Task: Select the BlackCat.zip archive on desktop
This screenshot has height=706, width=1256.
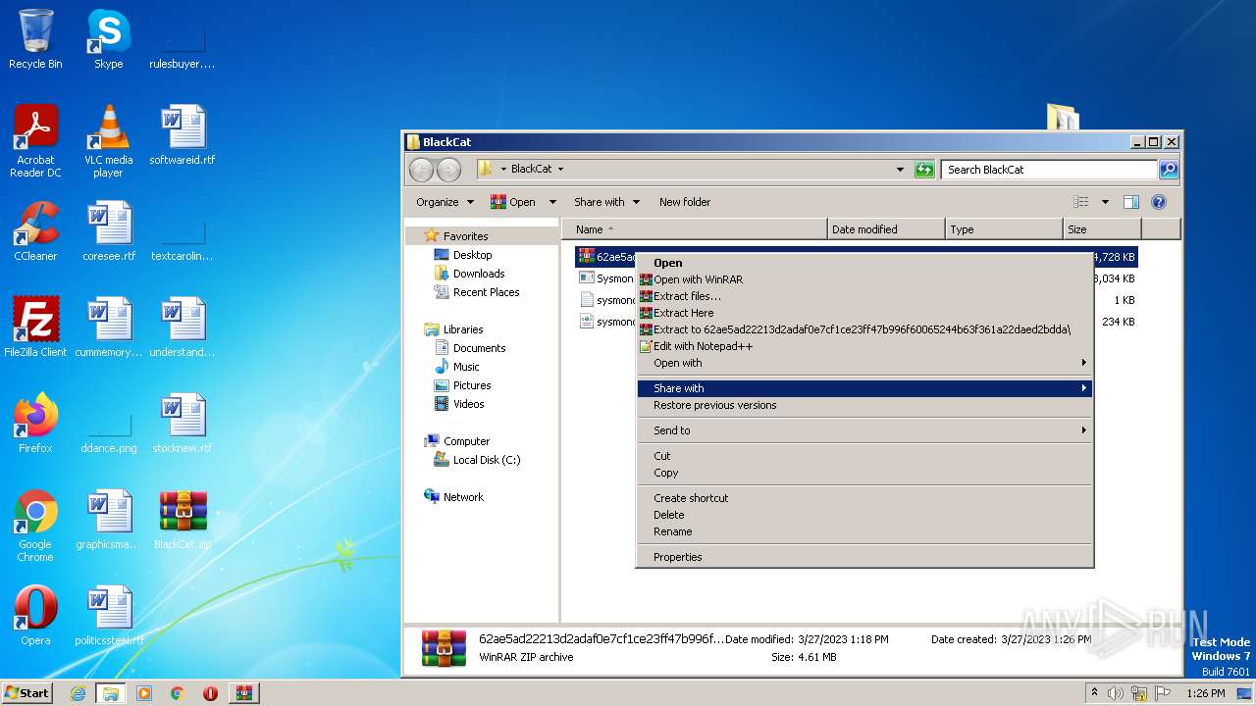Action: pyautogui.click(x=183, y=520)
